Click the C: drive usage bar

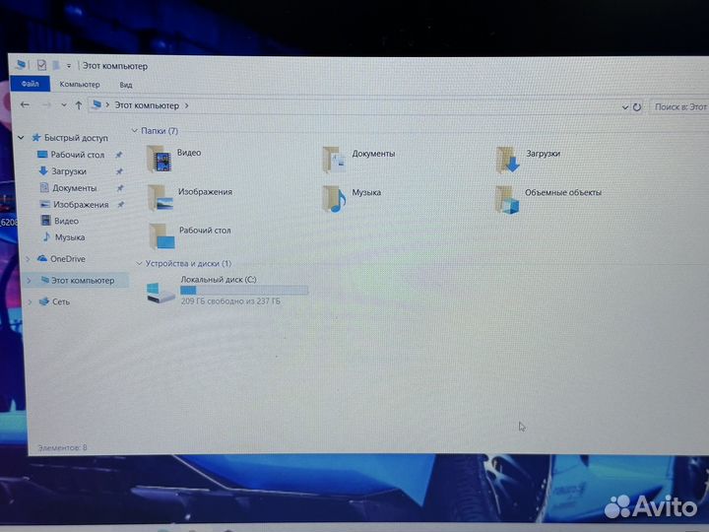tap(244, 291)
